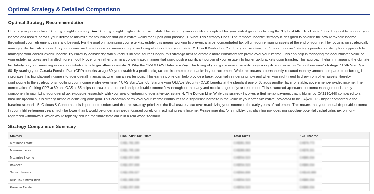Click the 'Optimal Strategy Recommendation' heading

pyautogui.click(x=46, y=22)
